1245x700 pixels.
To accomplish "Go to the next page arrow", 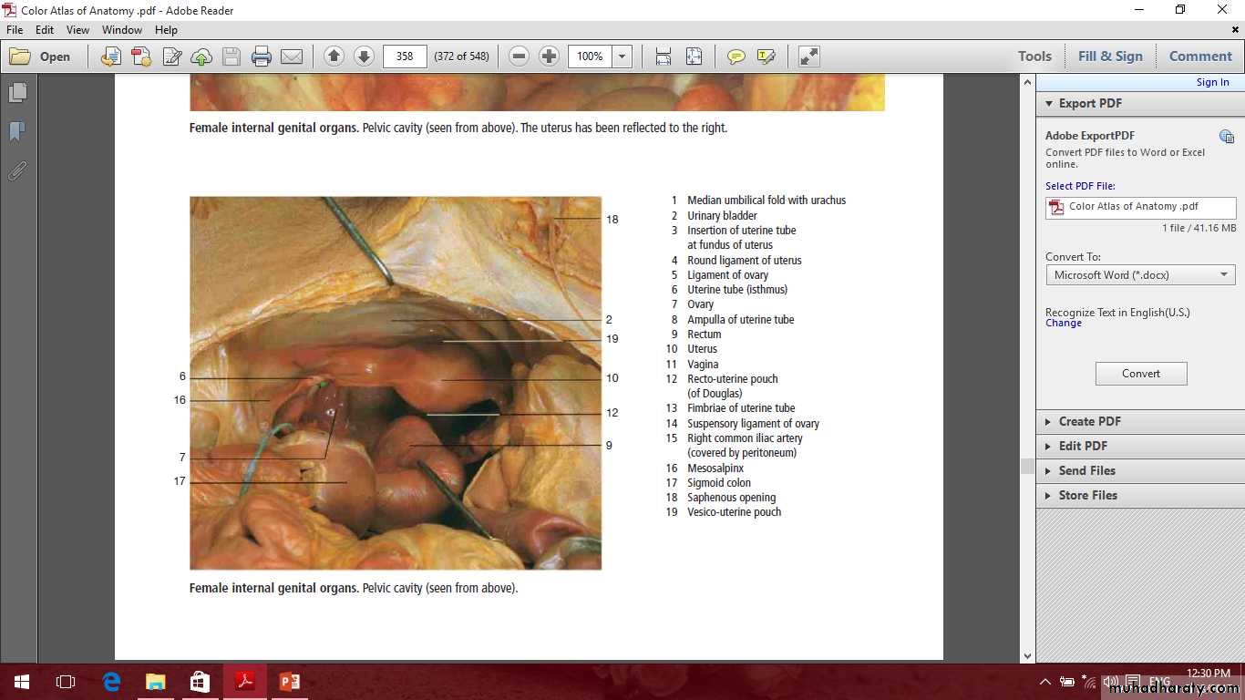I will point(364,57).
